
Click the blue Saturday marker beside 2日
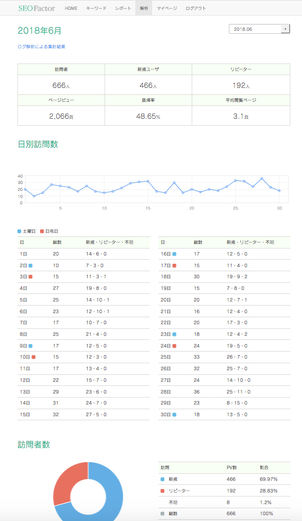point(31,265)
